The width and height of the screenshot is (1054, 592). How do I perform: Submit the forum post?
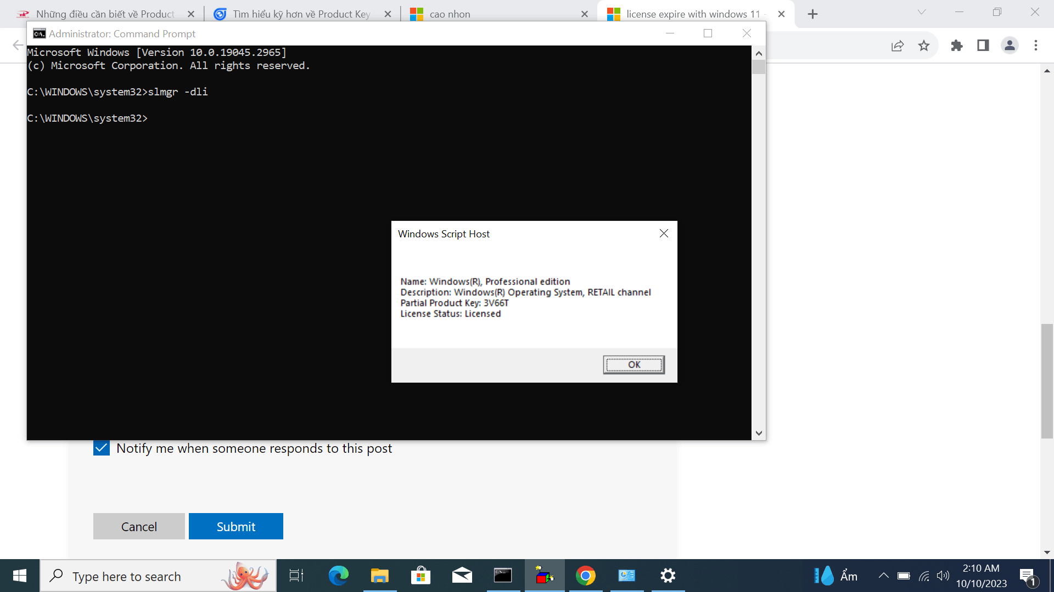point(236,526)
